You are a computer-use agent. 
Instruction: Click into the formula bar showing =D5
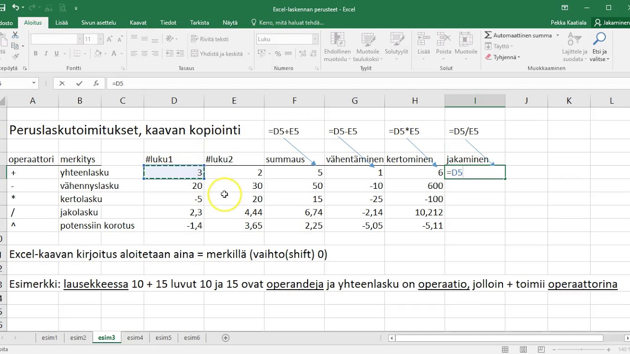point(368,84)
